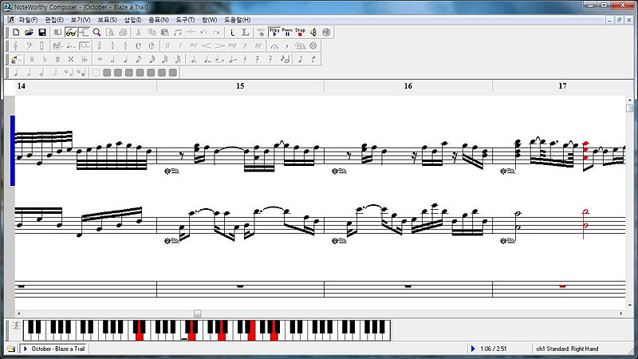The image size is (638, 359).
Task: Select fortissimo ff dynamic
Action: [167, 45]
